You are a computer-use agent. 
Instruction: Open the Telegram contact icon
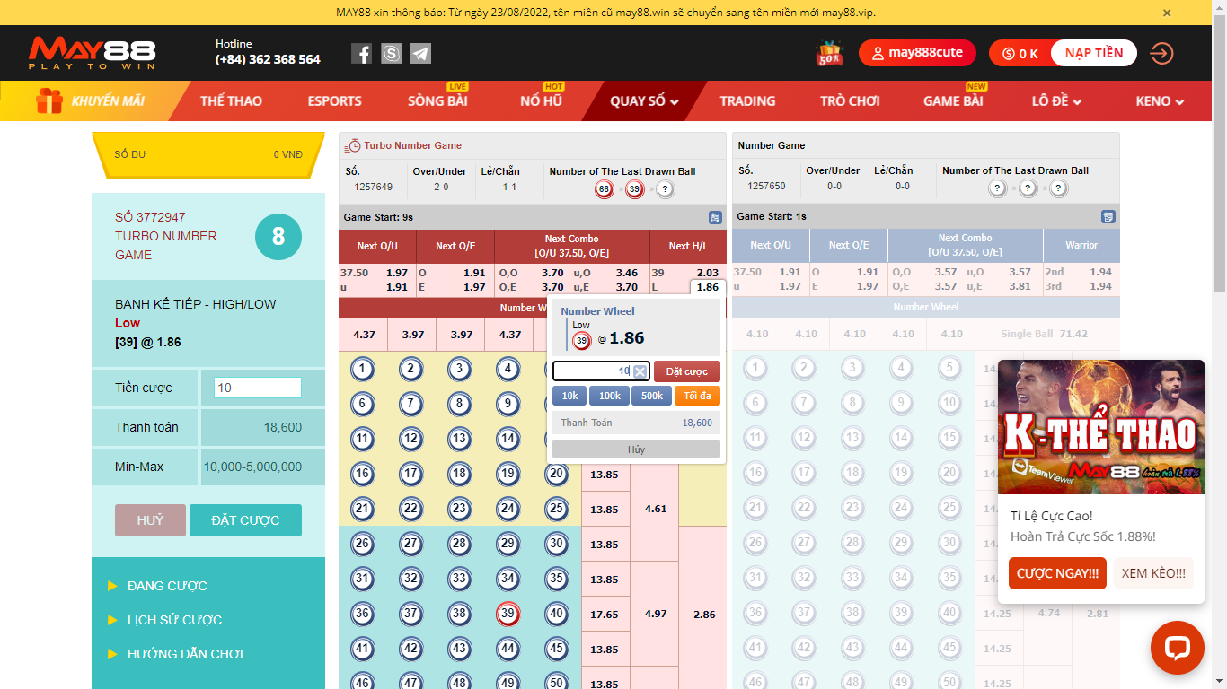pyautogui.click(x=420, y=54)
